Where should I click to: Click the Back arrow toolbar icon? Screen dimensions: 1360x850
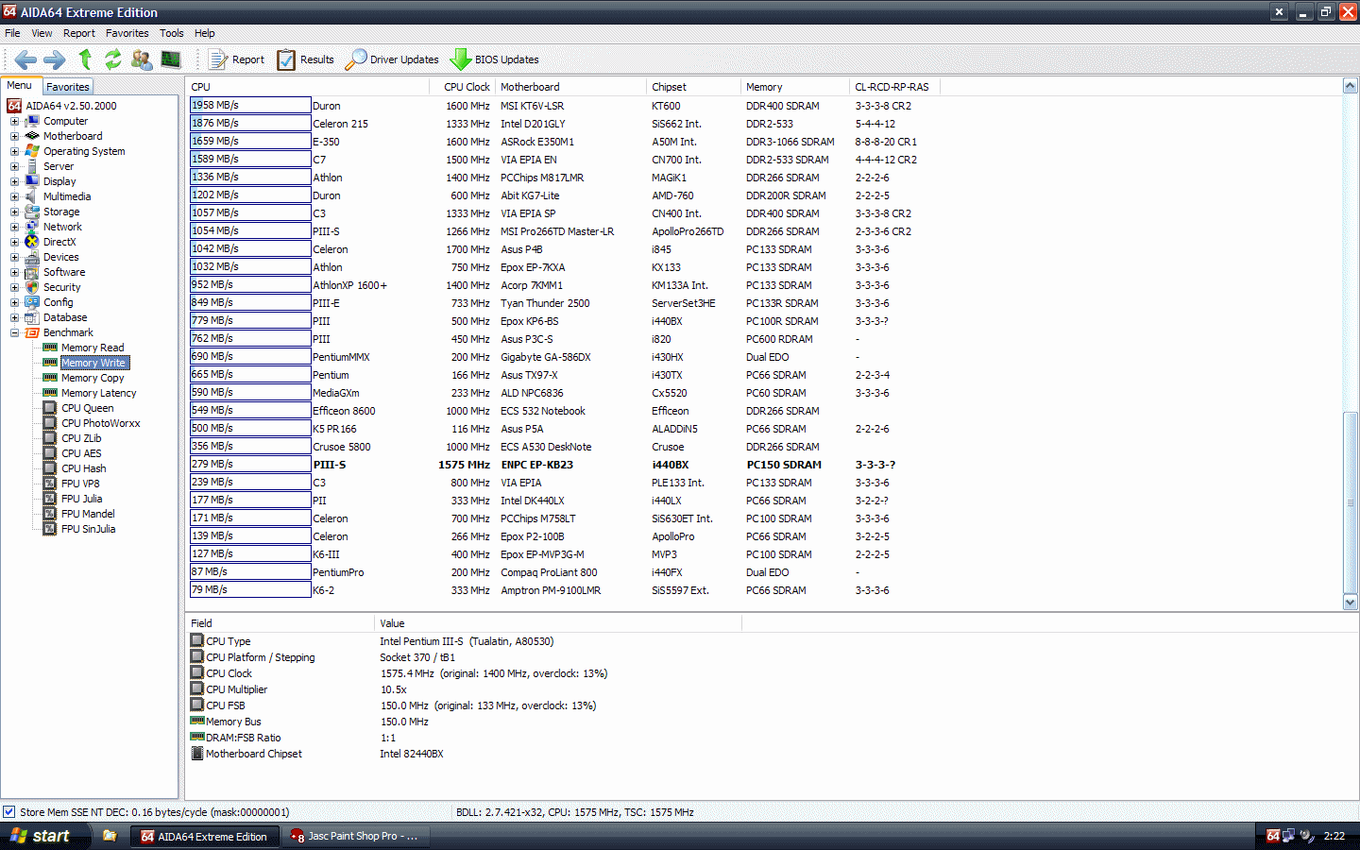pos(25,59)
